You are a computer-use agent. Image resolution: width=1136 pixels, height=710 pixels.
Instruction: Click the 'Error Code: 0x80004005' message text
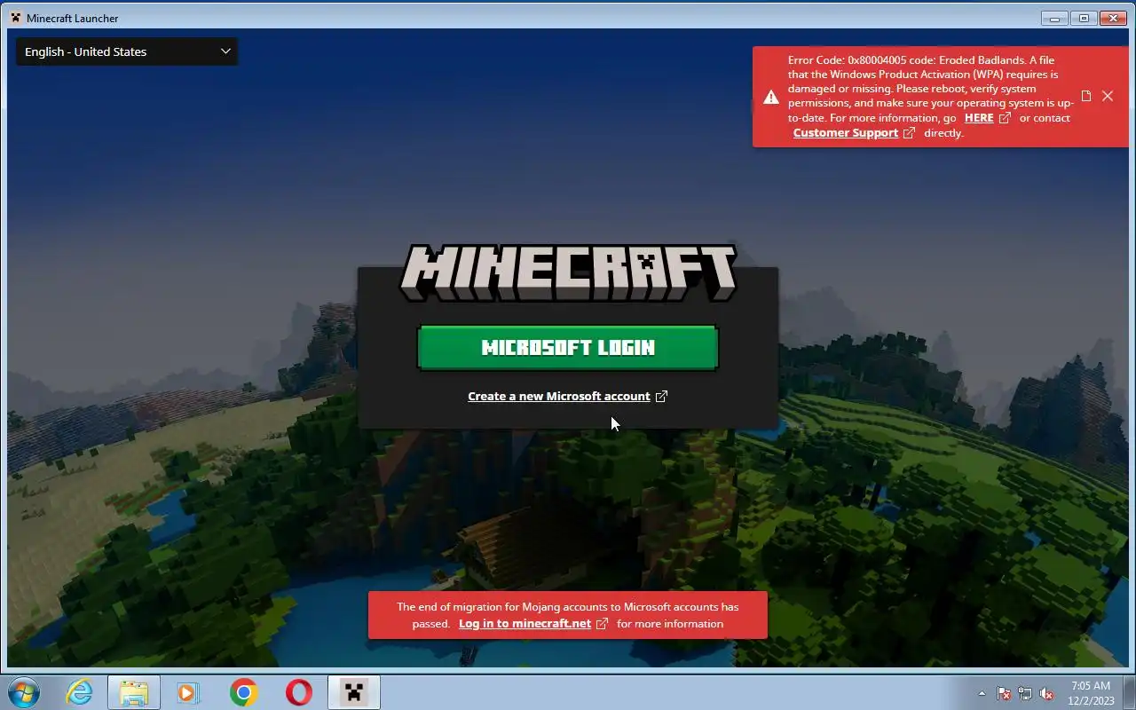pyautogui.click(x=931, y=96)
